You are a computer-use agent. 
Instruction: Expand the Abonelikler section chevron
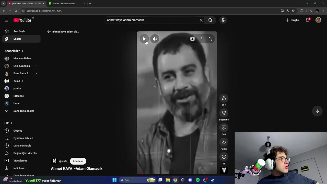point(22,51)
